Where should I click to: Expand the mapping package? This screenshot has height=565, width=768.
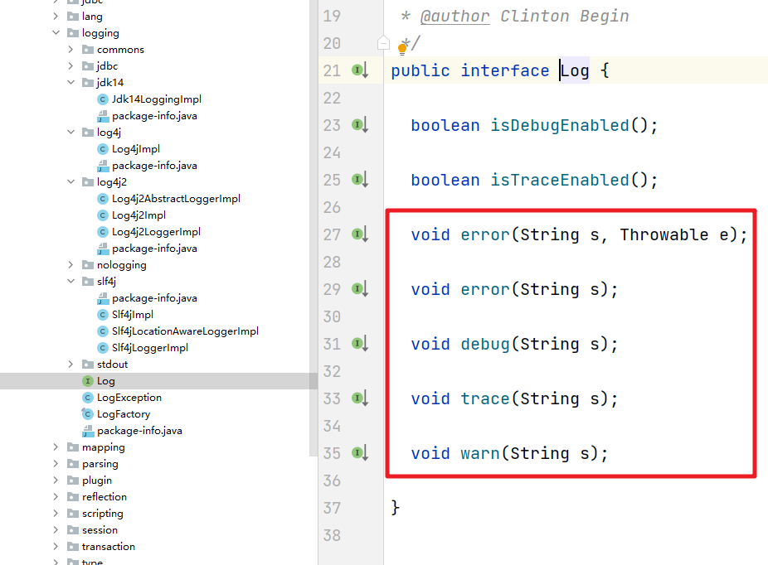[x=56, y=447]
